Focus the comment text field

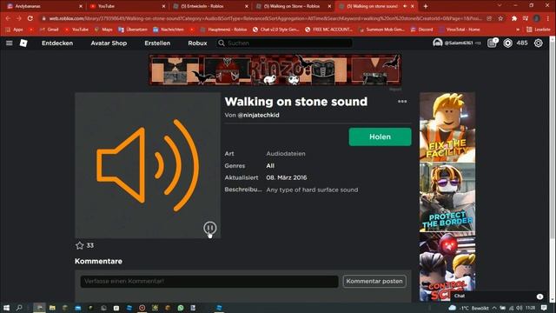pos(209,281)
